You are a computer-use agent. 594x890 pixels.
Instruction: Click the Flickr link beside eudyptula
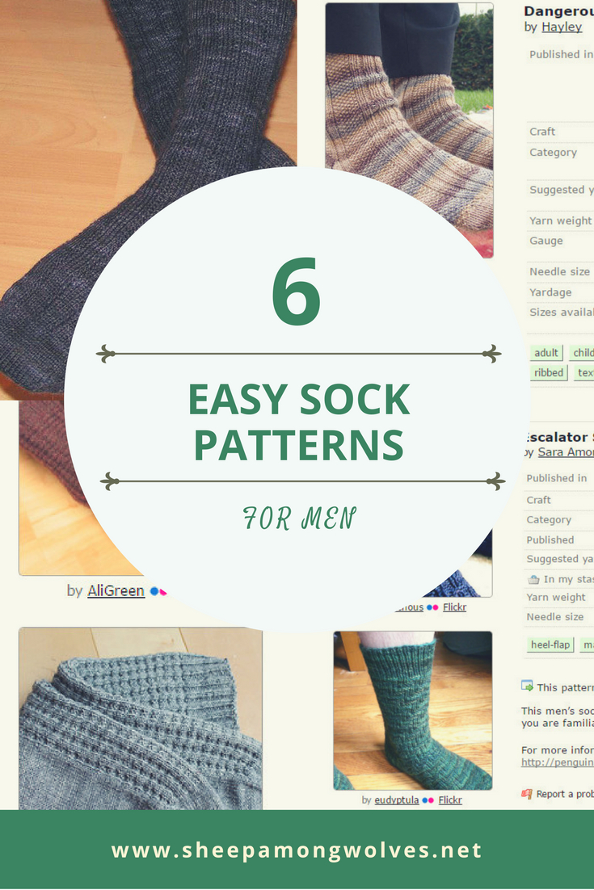click(x=450, y=800)
